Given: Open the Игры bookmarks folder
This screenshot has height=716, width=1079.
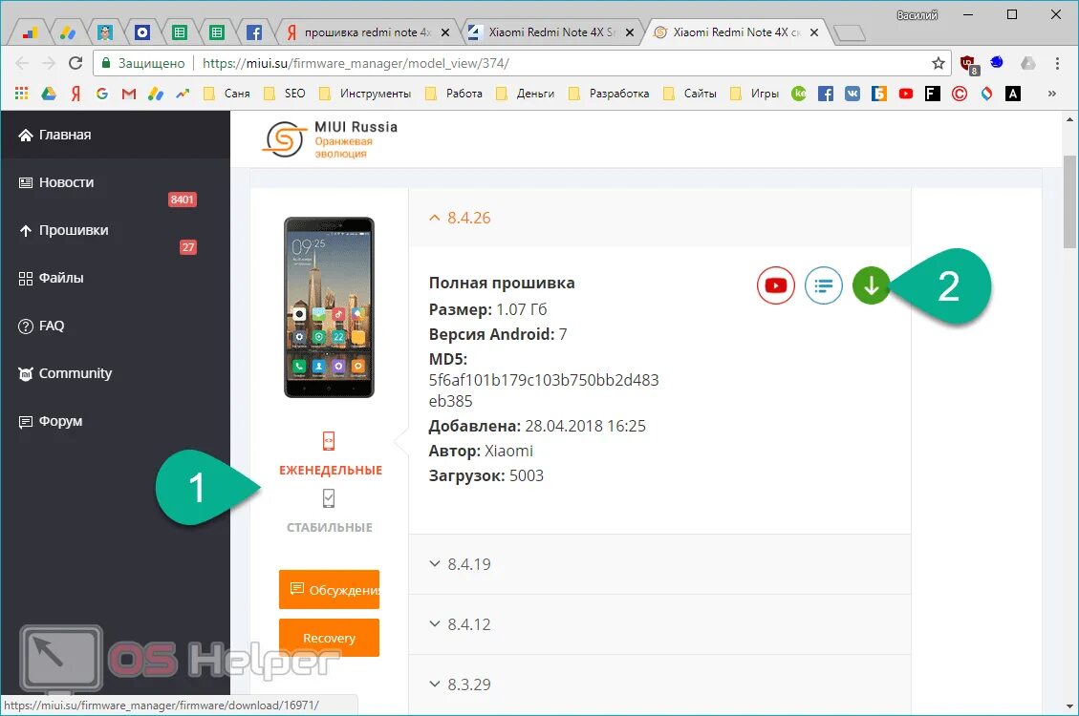Looking at the screenshot, I should (755, 94).
